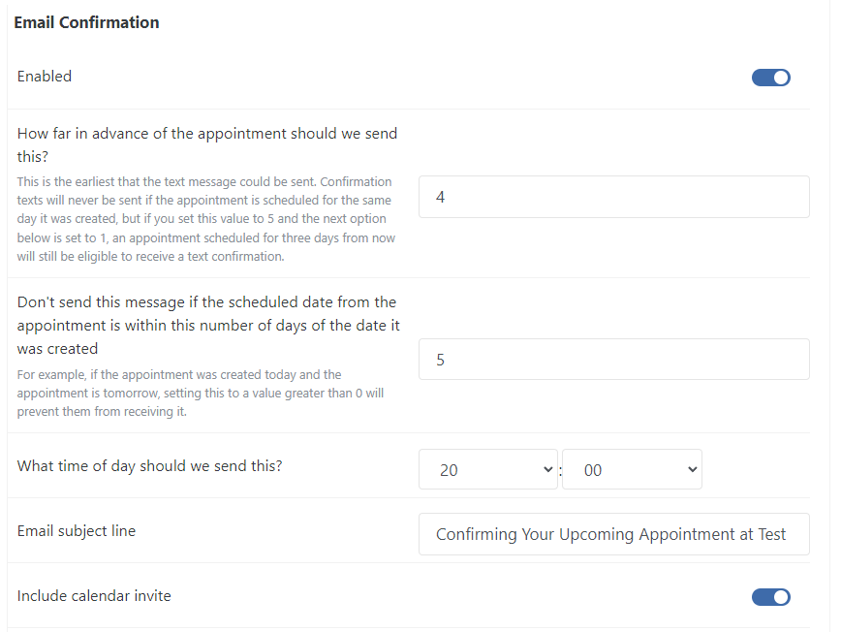
Task: Select the Include calendar invite label
Action: point(94,596)
